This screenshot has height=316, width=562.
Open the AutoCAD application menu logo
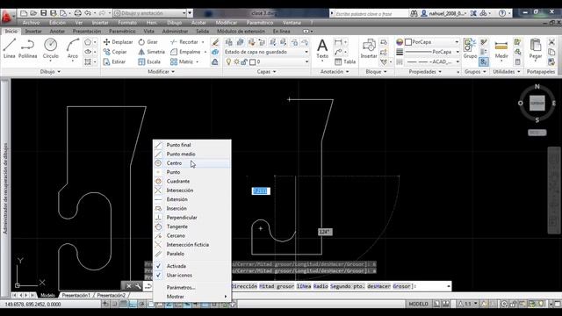pyautogui.click(x=7, y=17)
